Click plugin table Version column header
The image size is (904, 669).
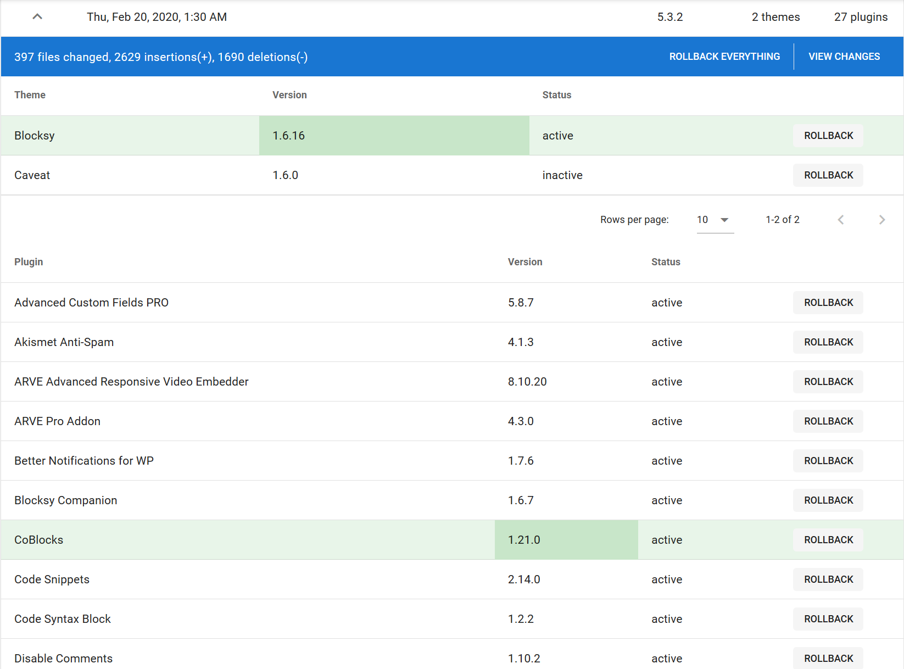[525, 262]
